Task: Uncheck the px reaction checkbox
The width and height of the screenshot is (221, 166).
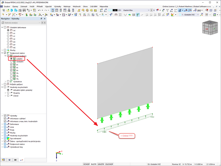Action: pyautogui.click(x=11, y=64)
